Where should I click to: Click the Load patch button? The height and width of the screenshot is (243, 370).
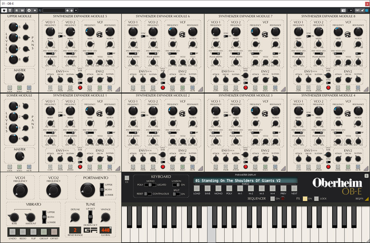pyautogui.click(x=197, y=188)
